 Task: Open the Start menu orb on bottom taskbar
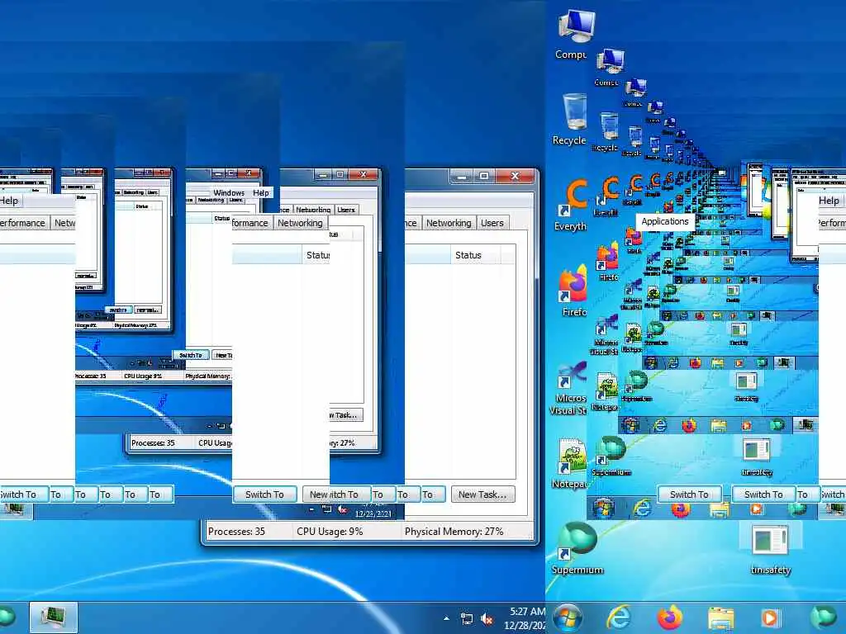[568, 617]
